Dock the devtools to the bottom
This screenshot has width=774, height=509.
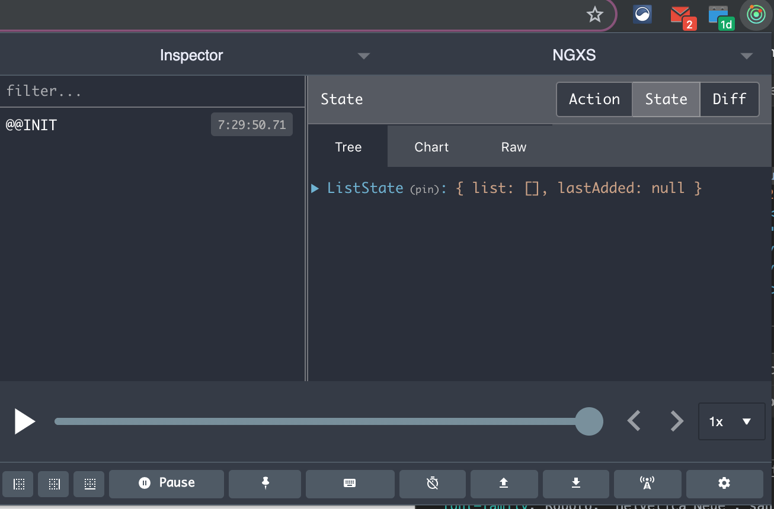(x=89, y=484)
